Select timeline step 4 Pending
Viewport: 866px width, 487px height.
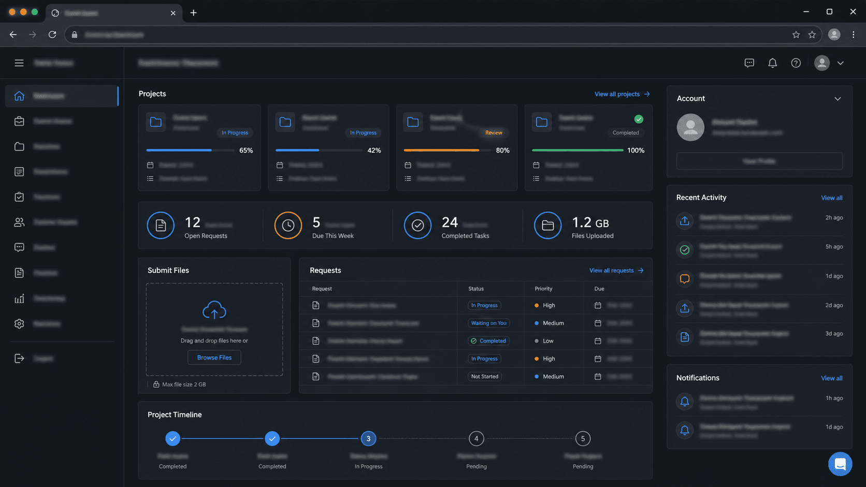[x=476, y=439]
